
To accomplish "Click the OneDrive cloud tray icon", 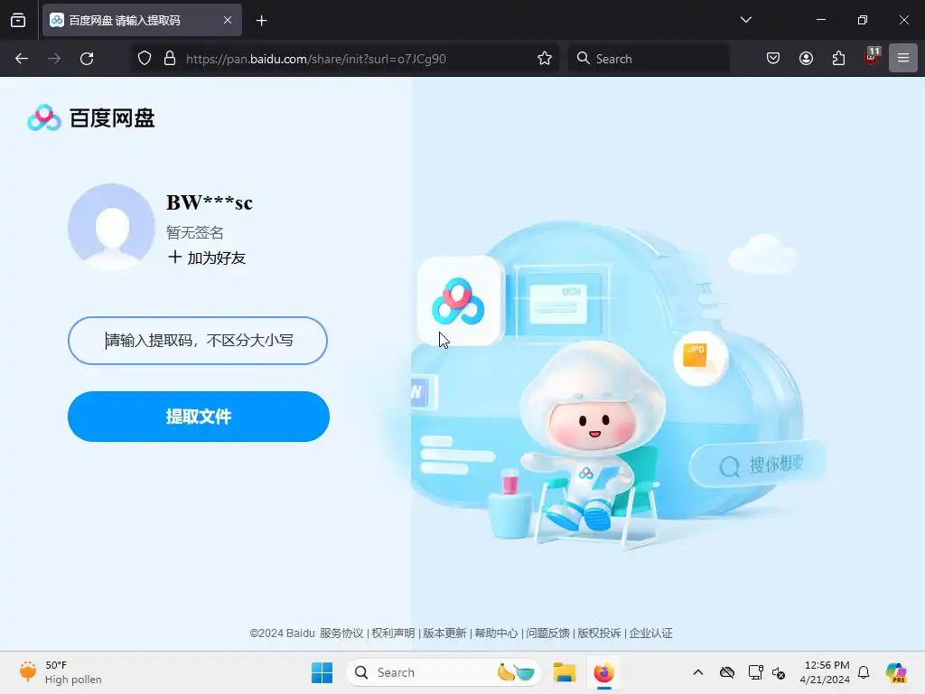I will coord(727,672).
